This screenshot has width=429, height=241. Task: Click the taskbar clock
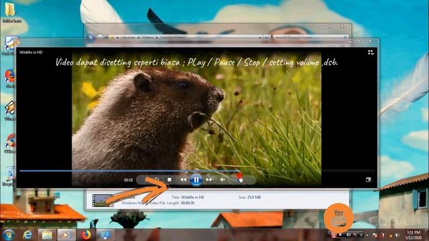tap(414, 235)
